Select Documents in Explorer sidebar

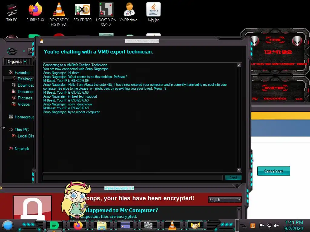pyautogui.click(x=23, y=92)
